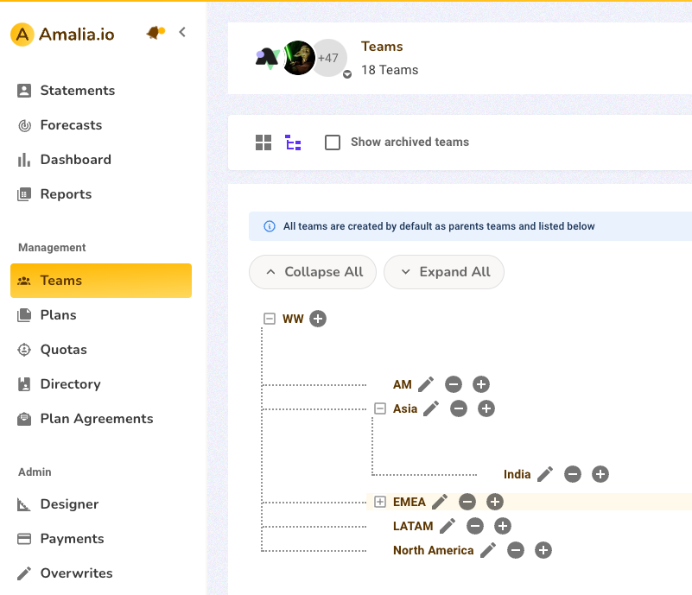Open the user avatars dropdown arrow
The width and height of the screenshot is (692, 595).
(347, 74)
